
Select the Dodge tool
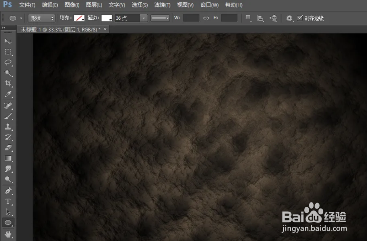(x=8, y=179)
